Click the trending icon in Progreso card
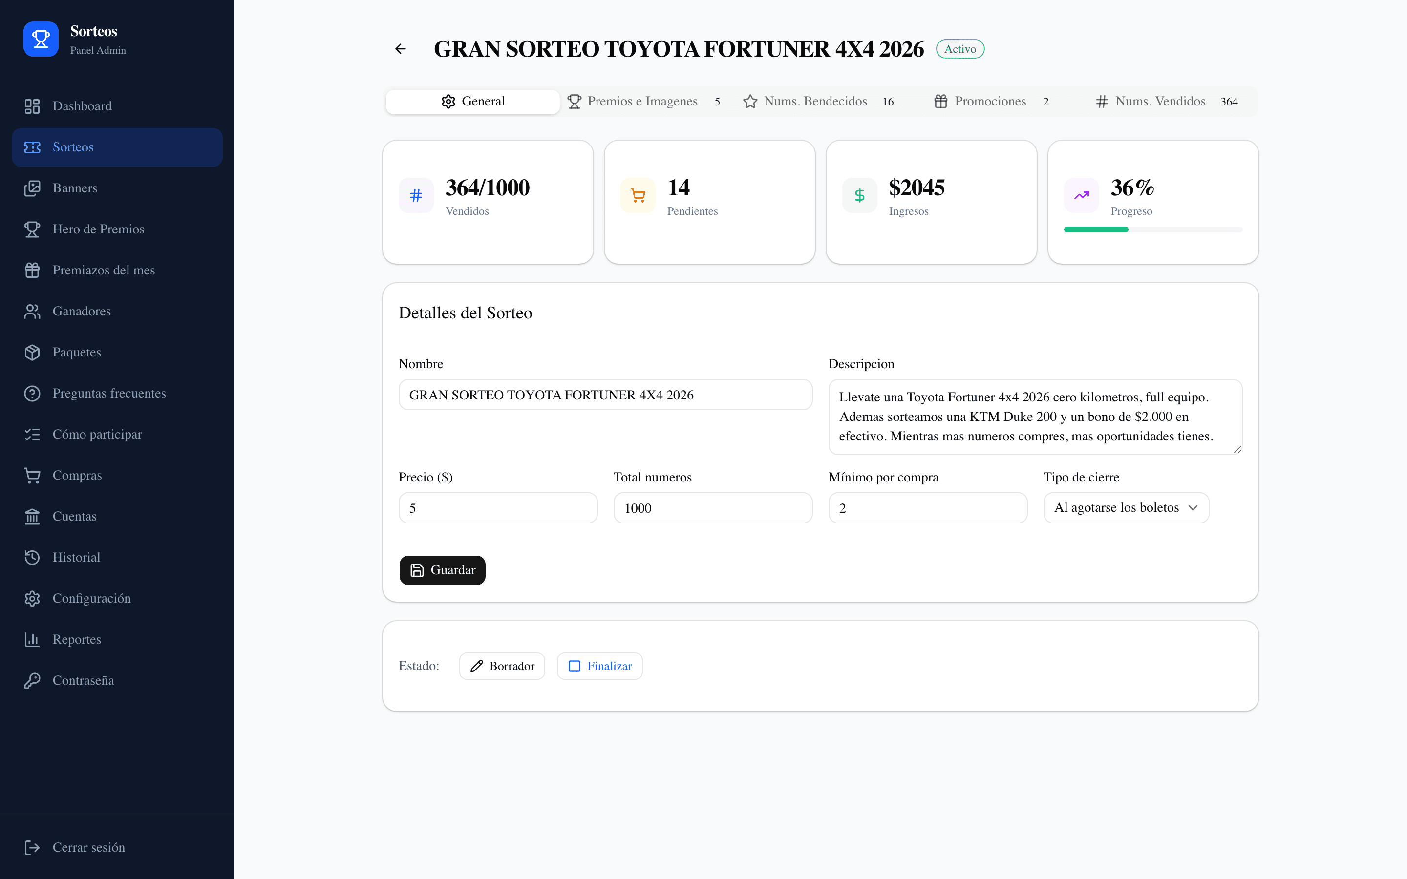Image resolution: width=1407 pixels, height=879 pixels. [1082, 195]
